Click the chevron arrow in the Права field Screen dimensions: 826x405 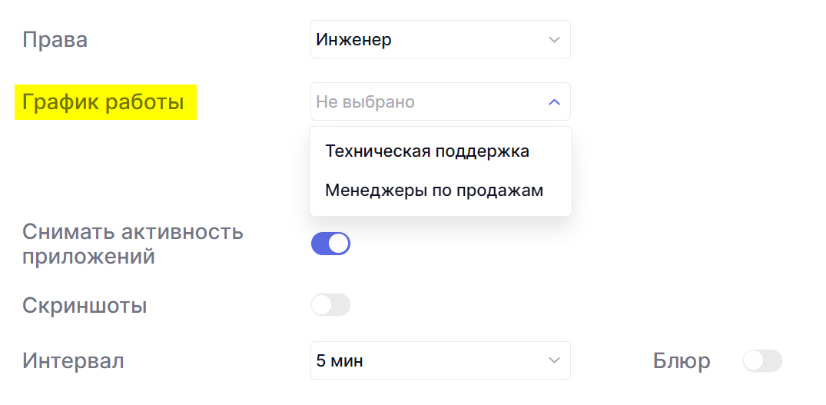pyautogui.click(x=554, y=40)
